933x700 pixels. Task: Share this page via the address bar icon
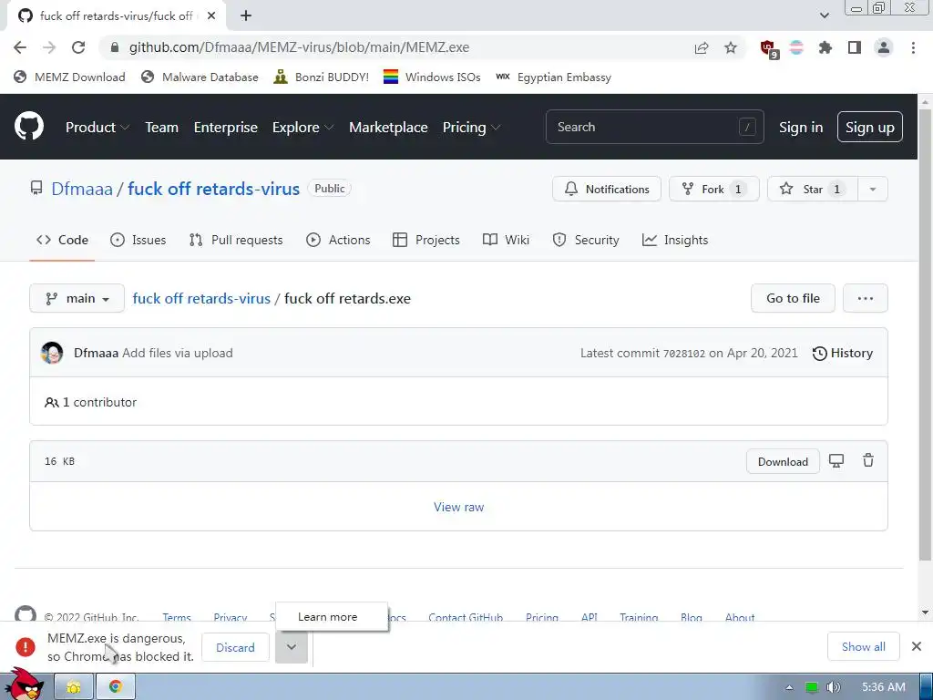(x=702, y=47)
